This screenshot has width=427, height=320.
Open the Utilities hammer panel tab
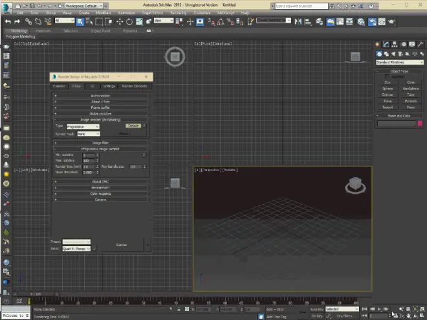coord(419,43)
